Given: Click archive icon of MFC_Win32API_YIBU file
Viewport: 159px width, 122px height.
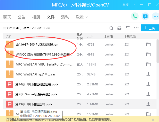Looking at the screenshot, I should (10, 64).
